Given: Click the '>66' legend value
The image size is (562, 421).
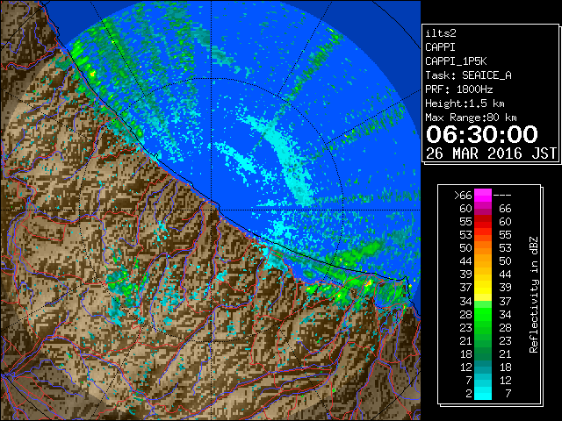Looking at the screenshot, I should 463,196.
